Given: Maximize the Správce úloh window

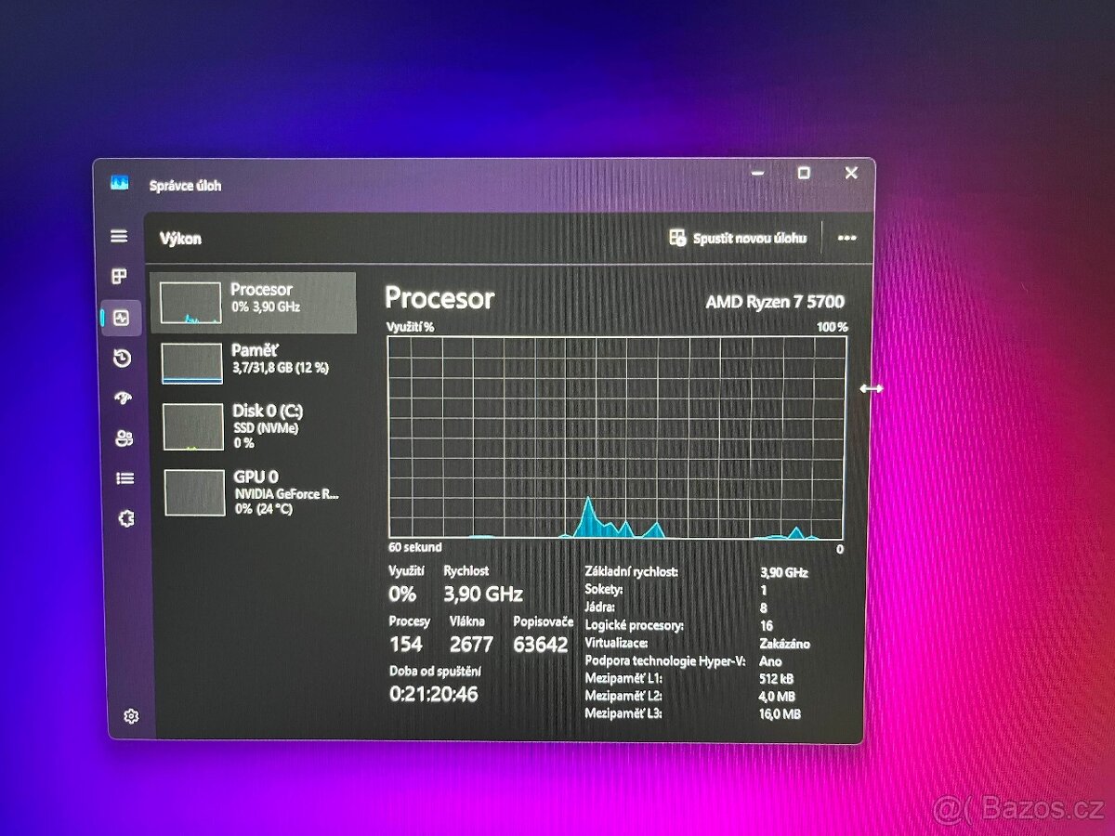Looking at the screenshot, I should tap(805, 174).
